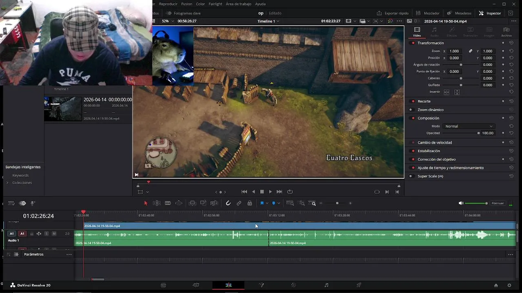
Task: Click the Full extent zoom icon
Action: 290,203
